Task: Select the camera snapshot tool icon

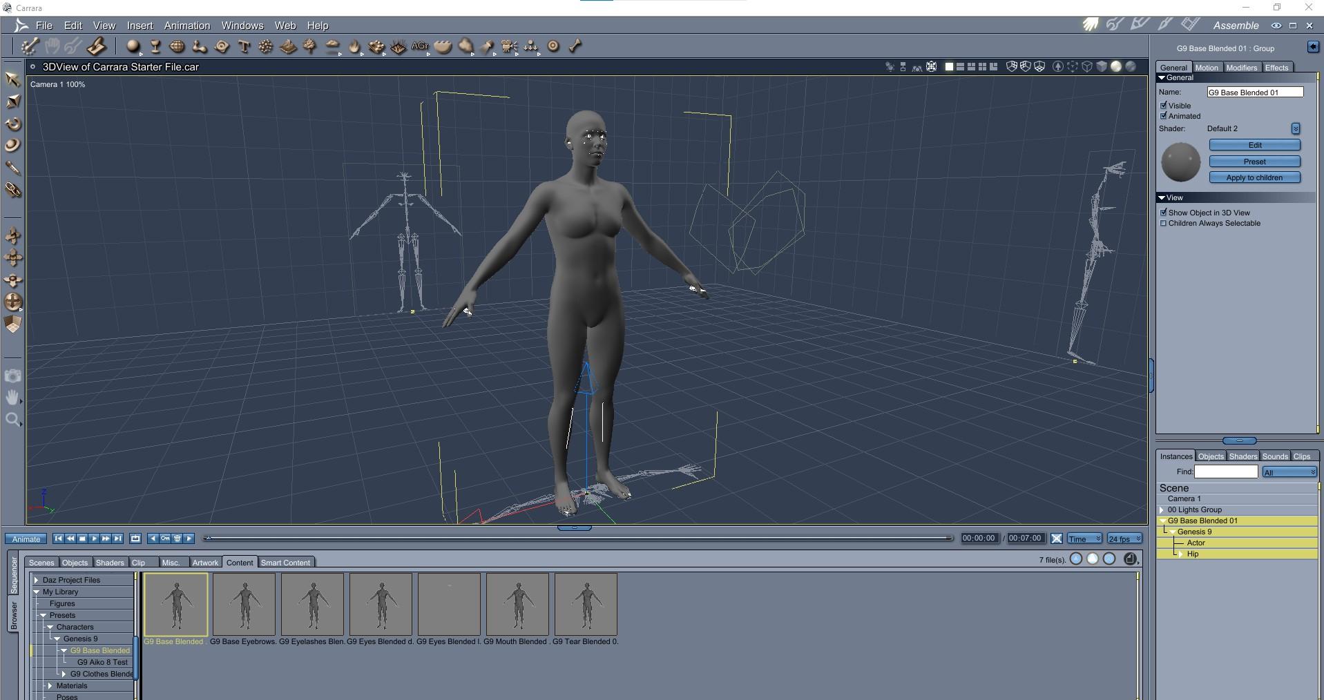Action: click(12, 376)
